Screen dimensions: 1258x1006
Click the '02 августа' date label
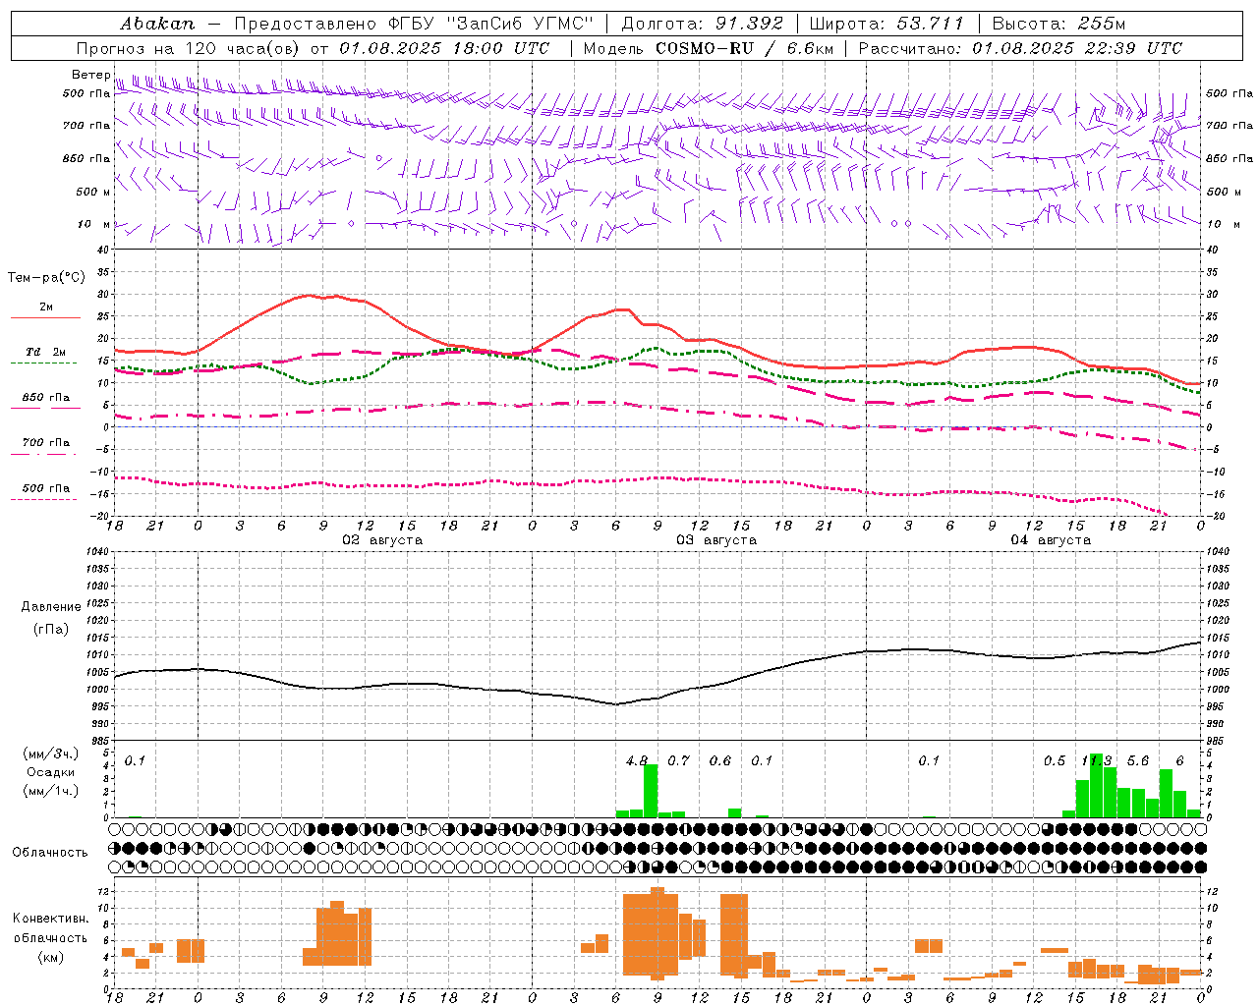coord(382,540)
